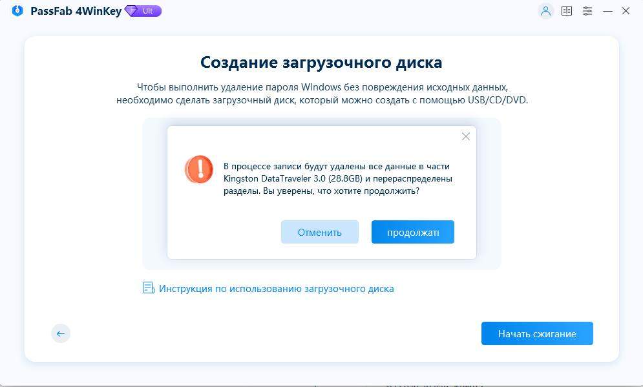Viewport: 643px width, 387px height.
Task: Go back using the left arrow button
Action: click(61, 333)
